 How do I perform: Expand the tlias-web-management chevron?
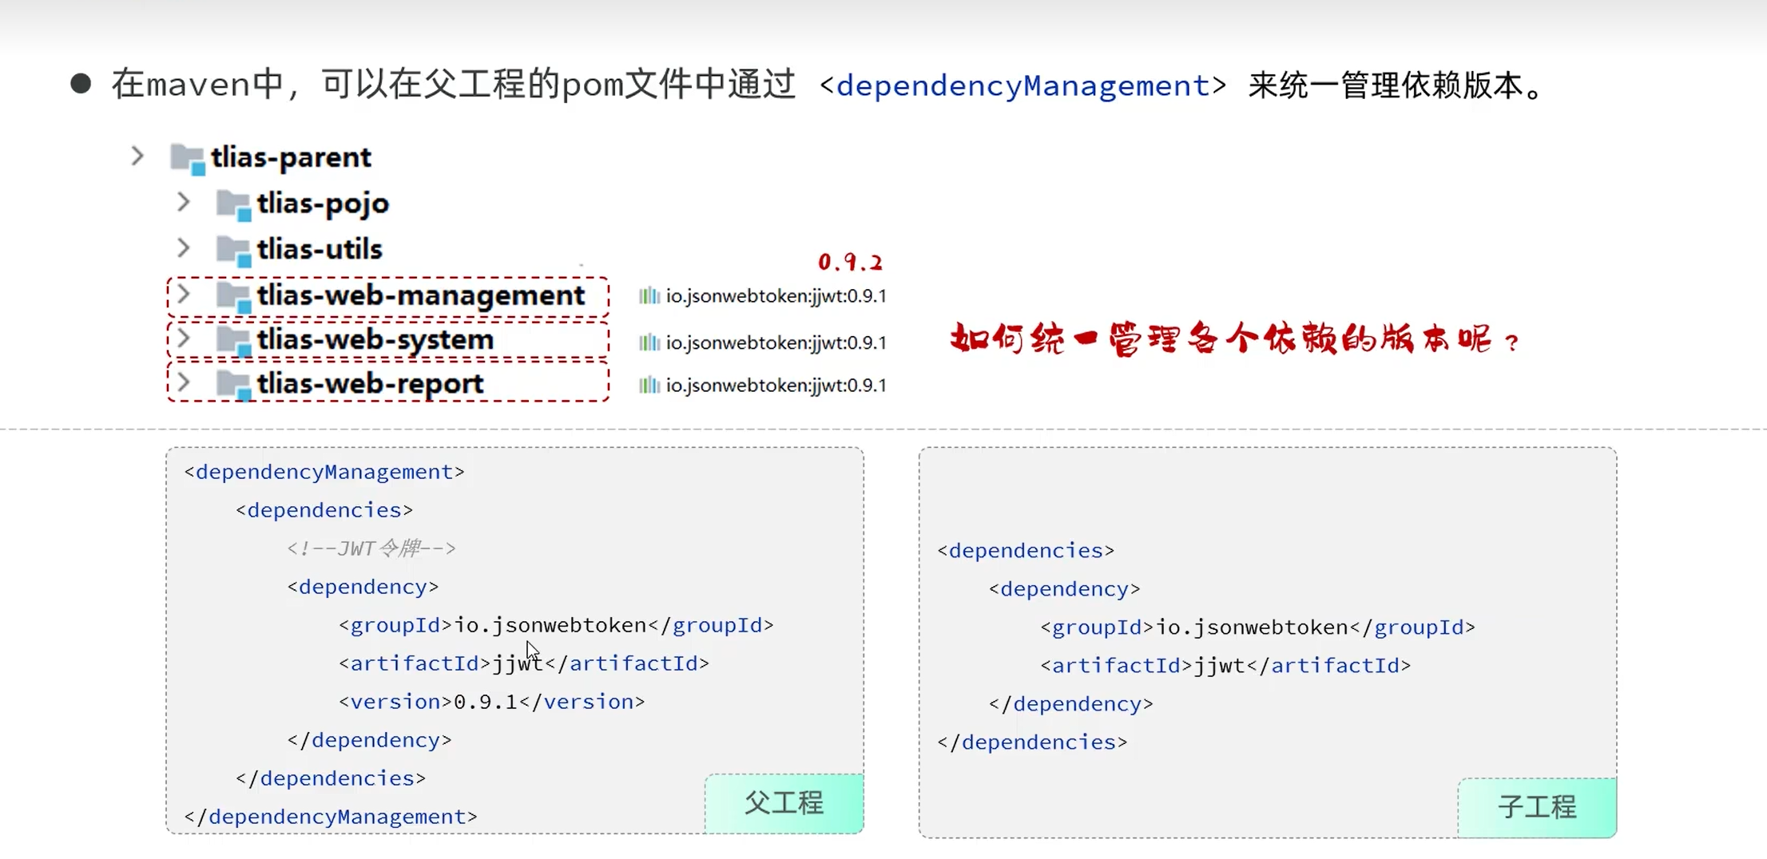coord(183,294)
